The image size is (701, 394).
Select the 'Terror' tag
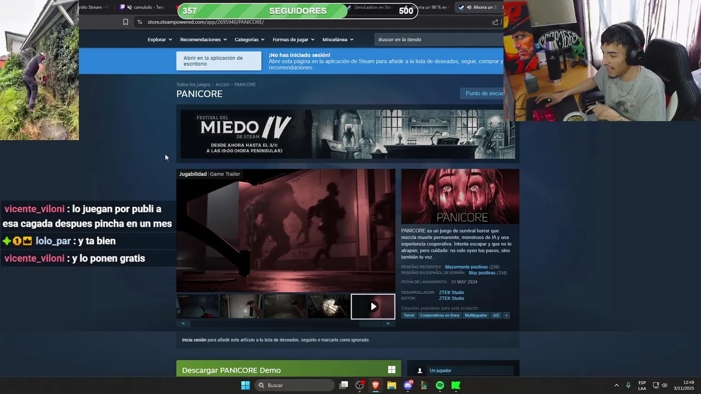(x=409, y=315)
